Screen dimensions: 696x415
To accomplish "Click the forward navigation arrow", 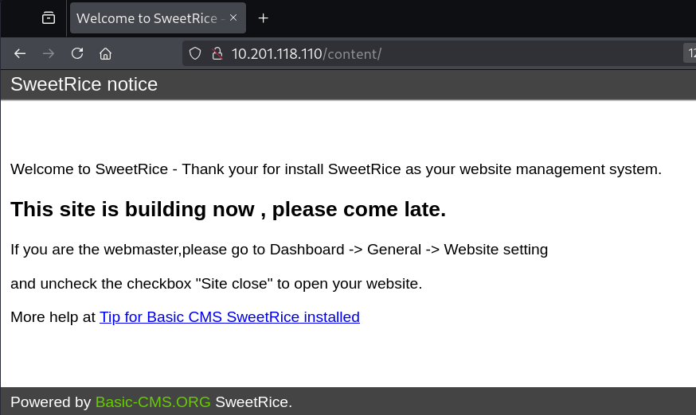I will pyautogui.click(x=49, y=53).
